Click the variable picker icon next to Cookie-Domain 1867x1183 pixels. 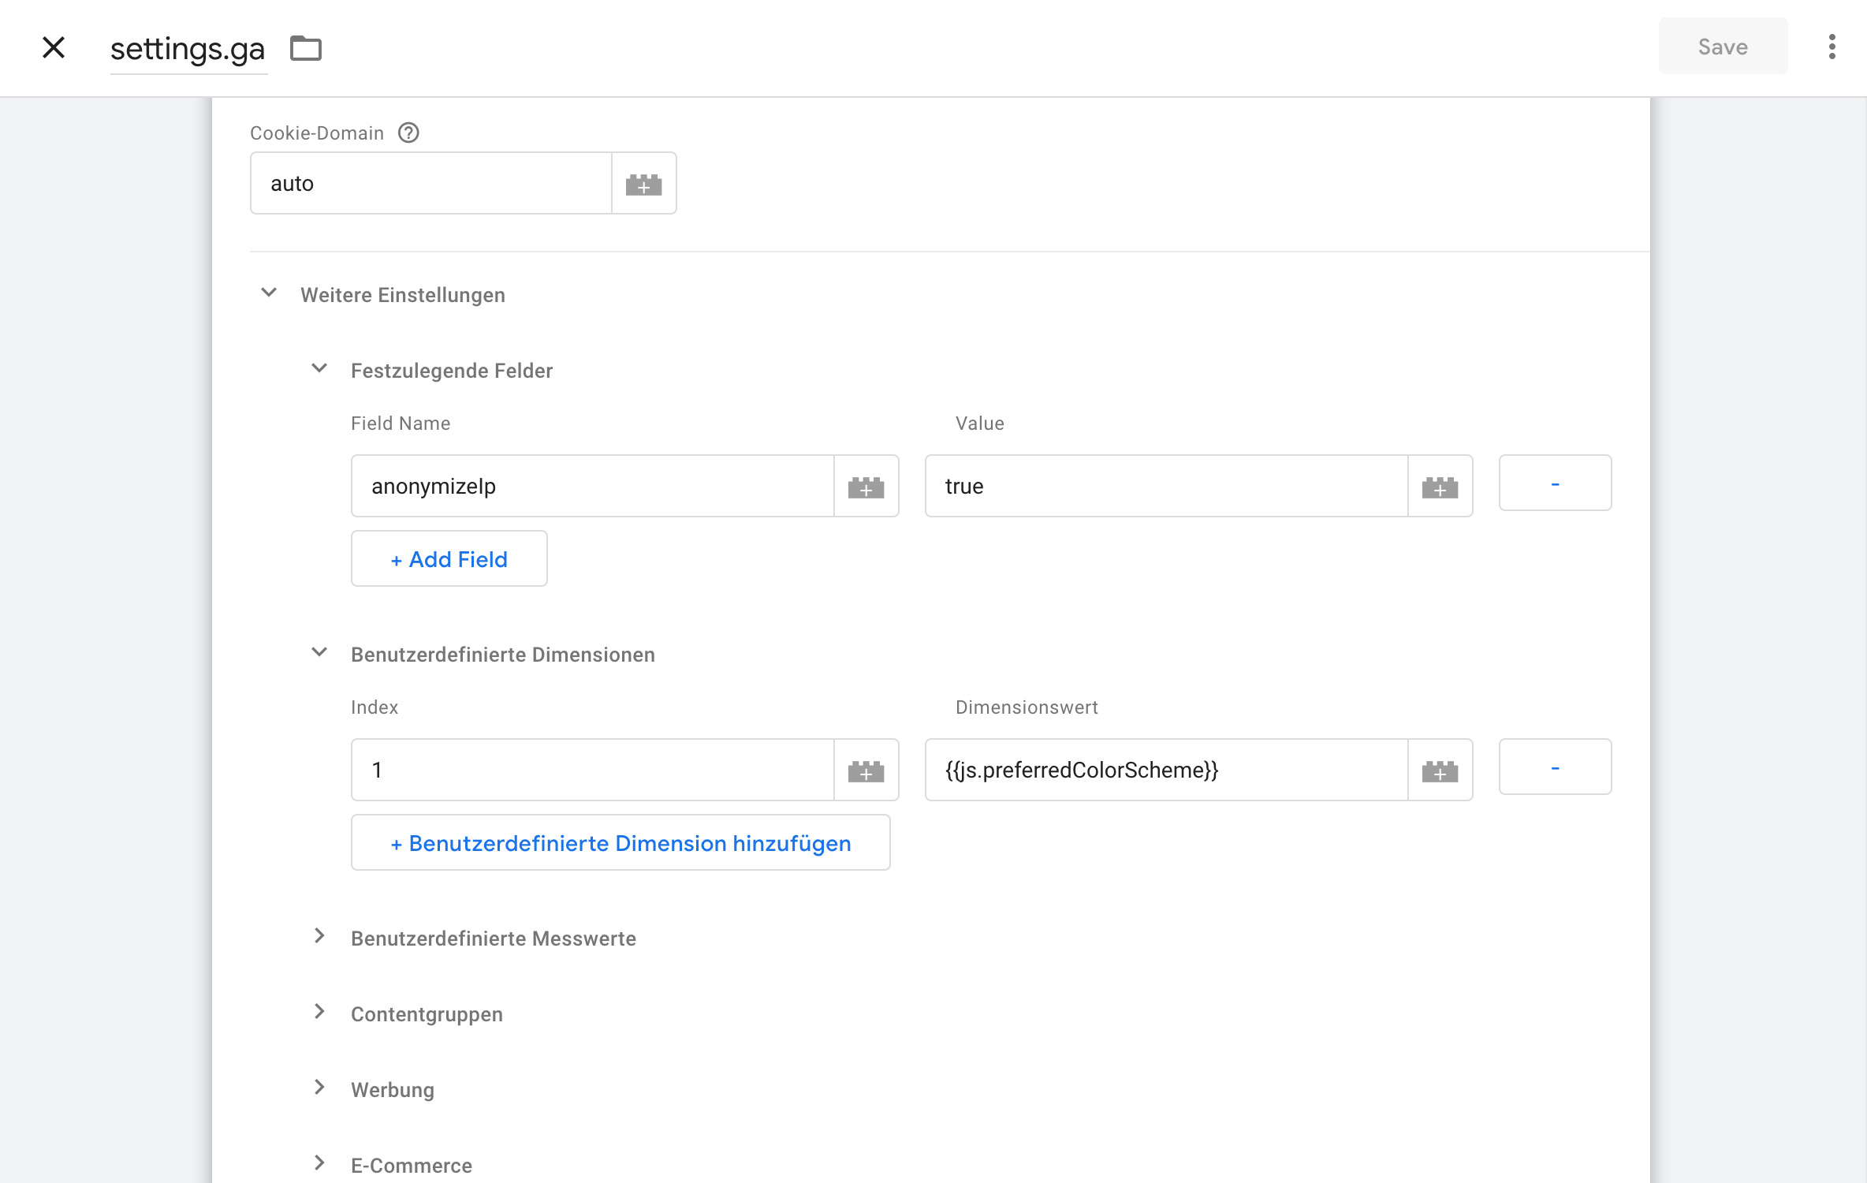coord(643,184)
